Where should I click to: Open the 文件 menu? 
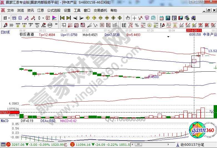point(11,11)
